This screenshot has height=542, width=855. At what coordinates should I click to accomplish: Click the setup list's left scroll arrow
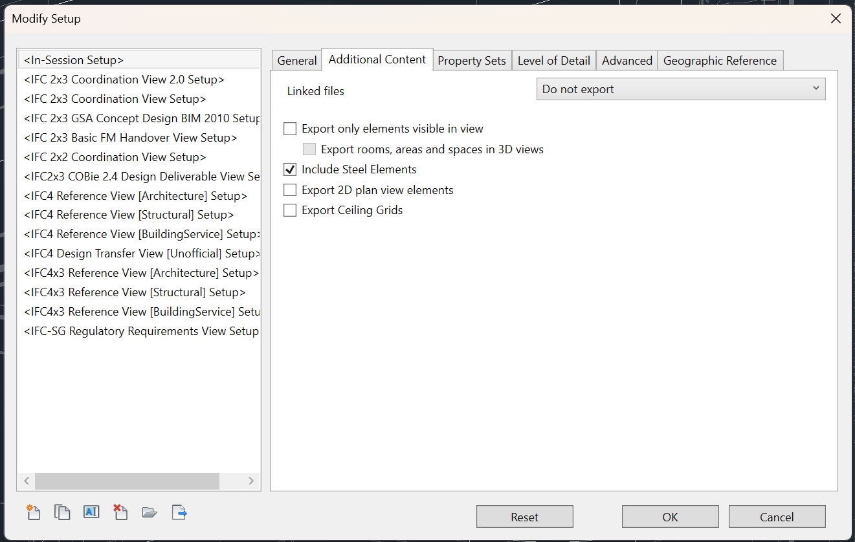[x=27, y=481]
